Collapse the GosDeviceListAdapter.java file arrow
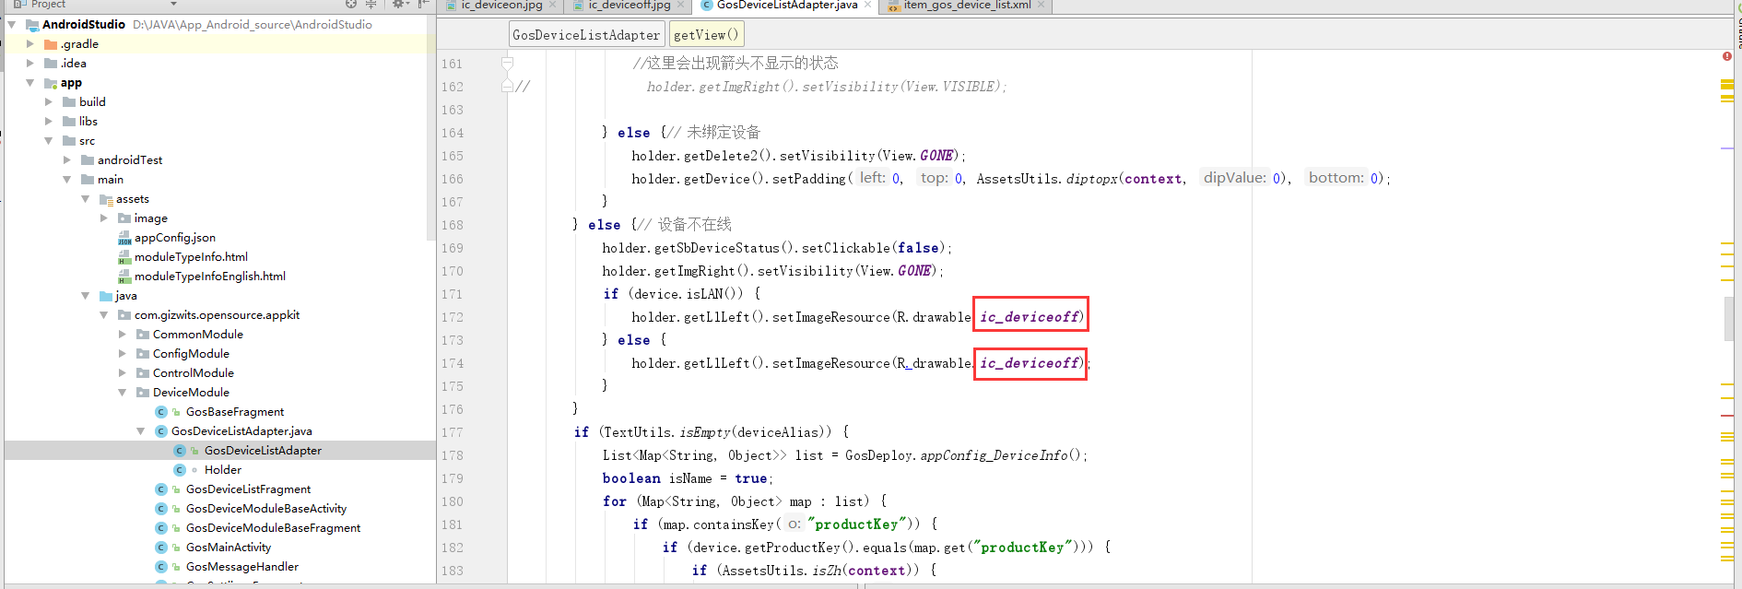 141,431
